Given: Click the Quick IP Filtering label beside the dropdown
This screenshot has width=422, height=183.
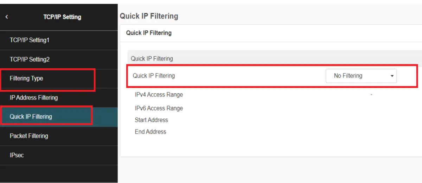Looking at the screenshot, I should point(154,76).
